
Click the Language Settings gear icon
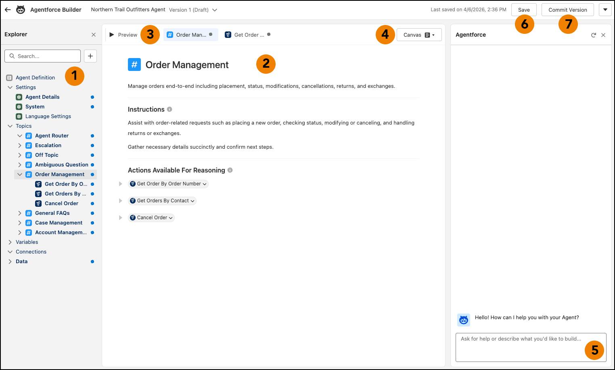19,116
